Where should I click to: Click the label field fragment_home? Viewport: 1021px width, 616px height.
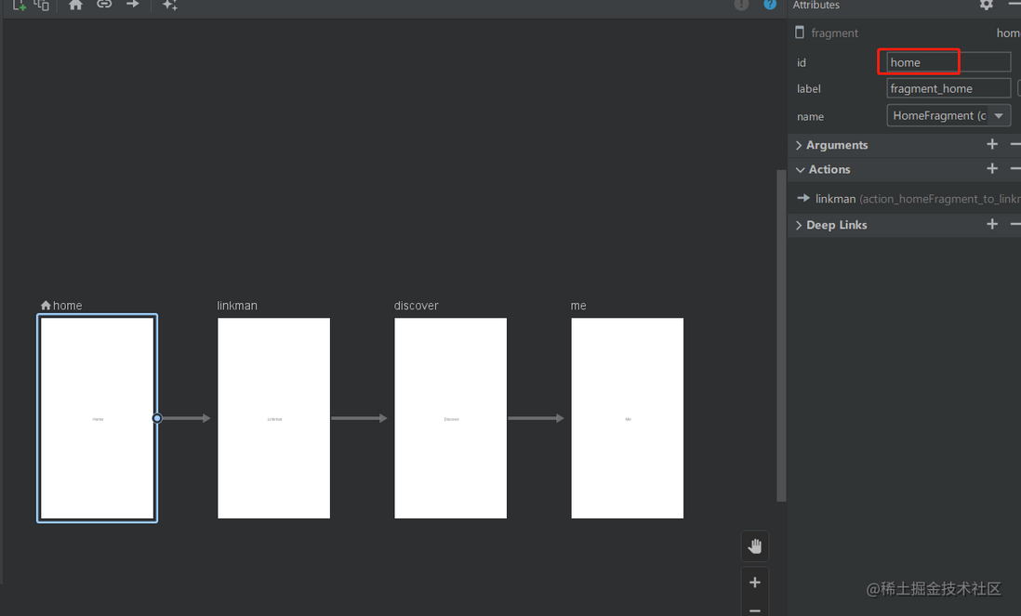pyautogui.click(x=948, y=88)
